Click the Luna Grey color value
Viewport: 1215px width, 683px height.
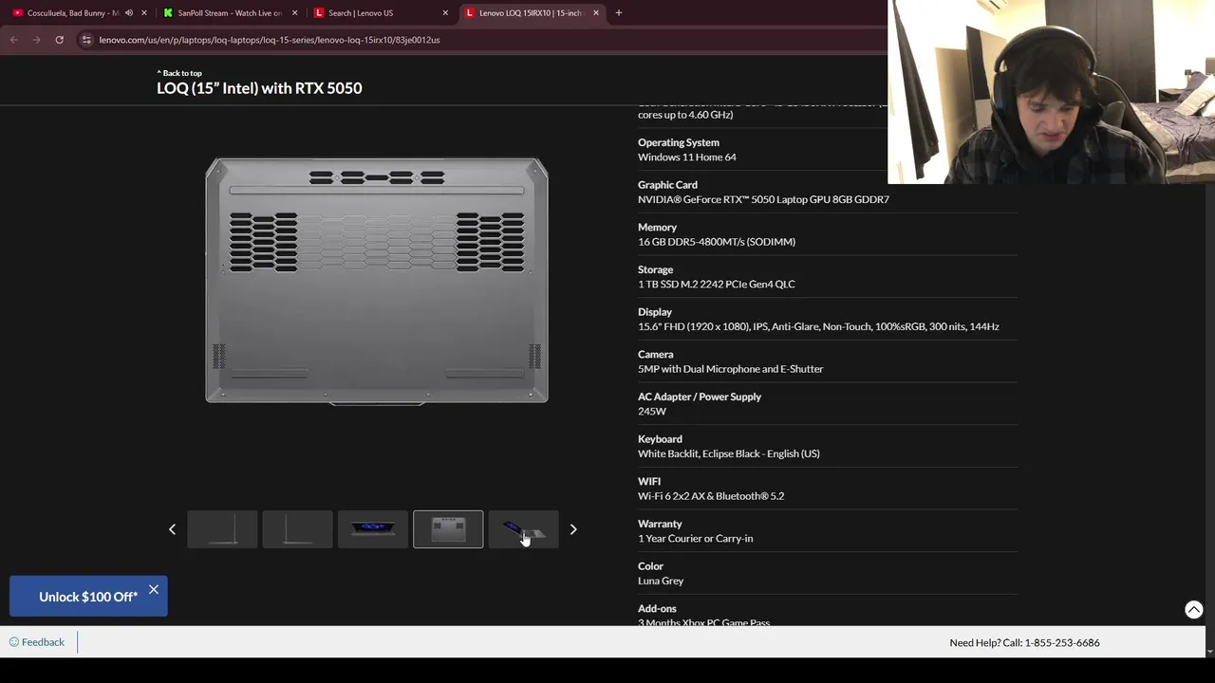click(661, 581)
